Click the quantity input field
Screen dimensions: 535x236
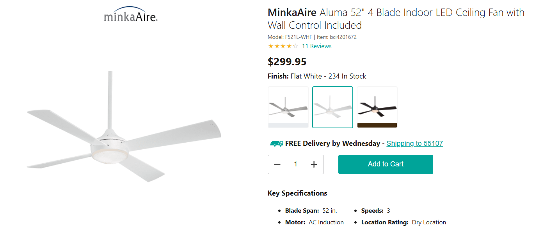pos(295,164)
